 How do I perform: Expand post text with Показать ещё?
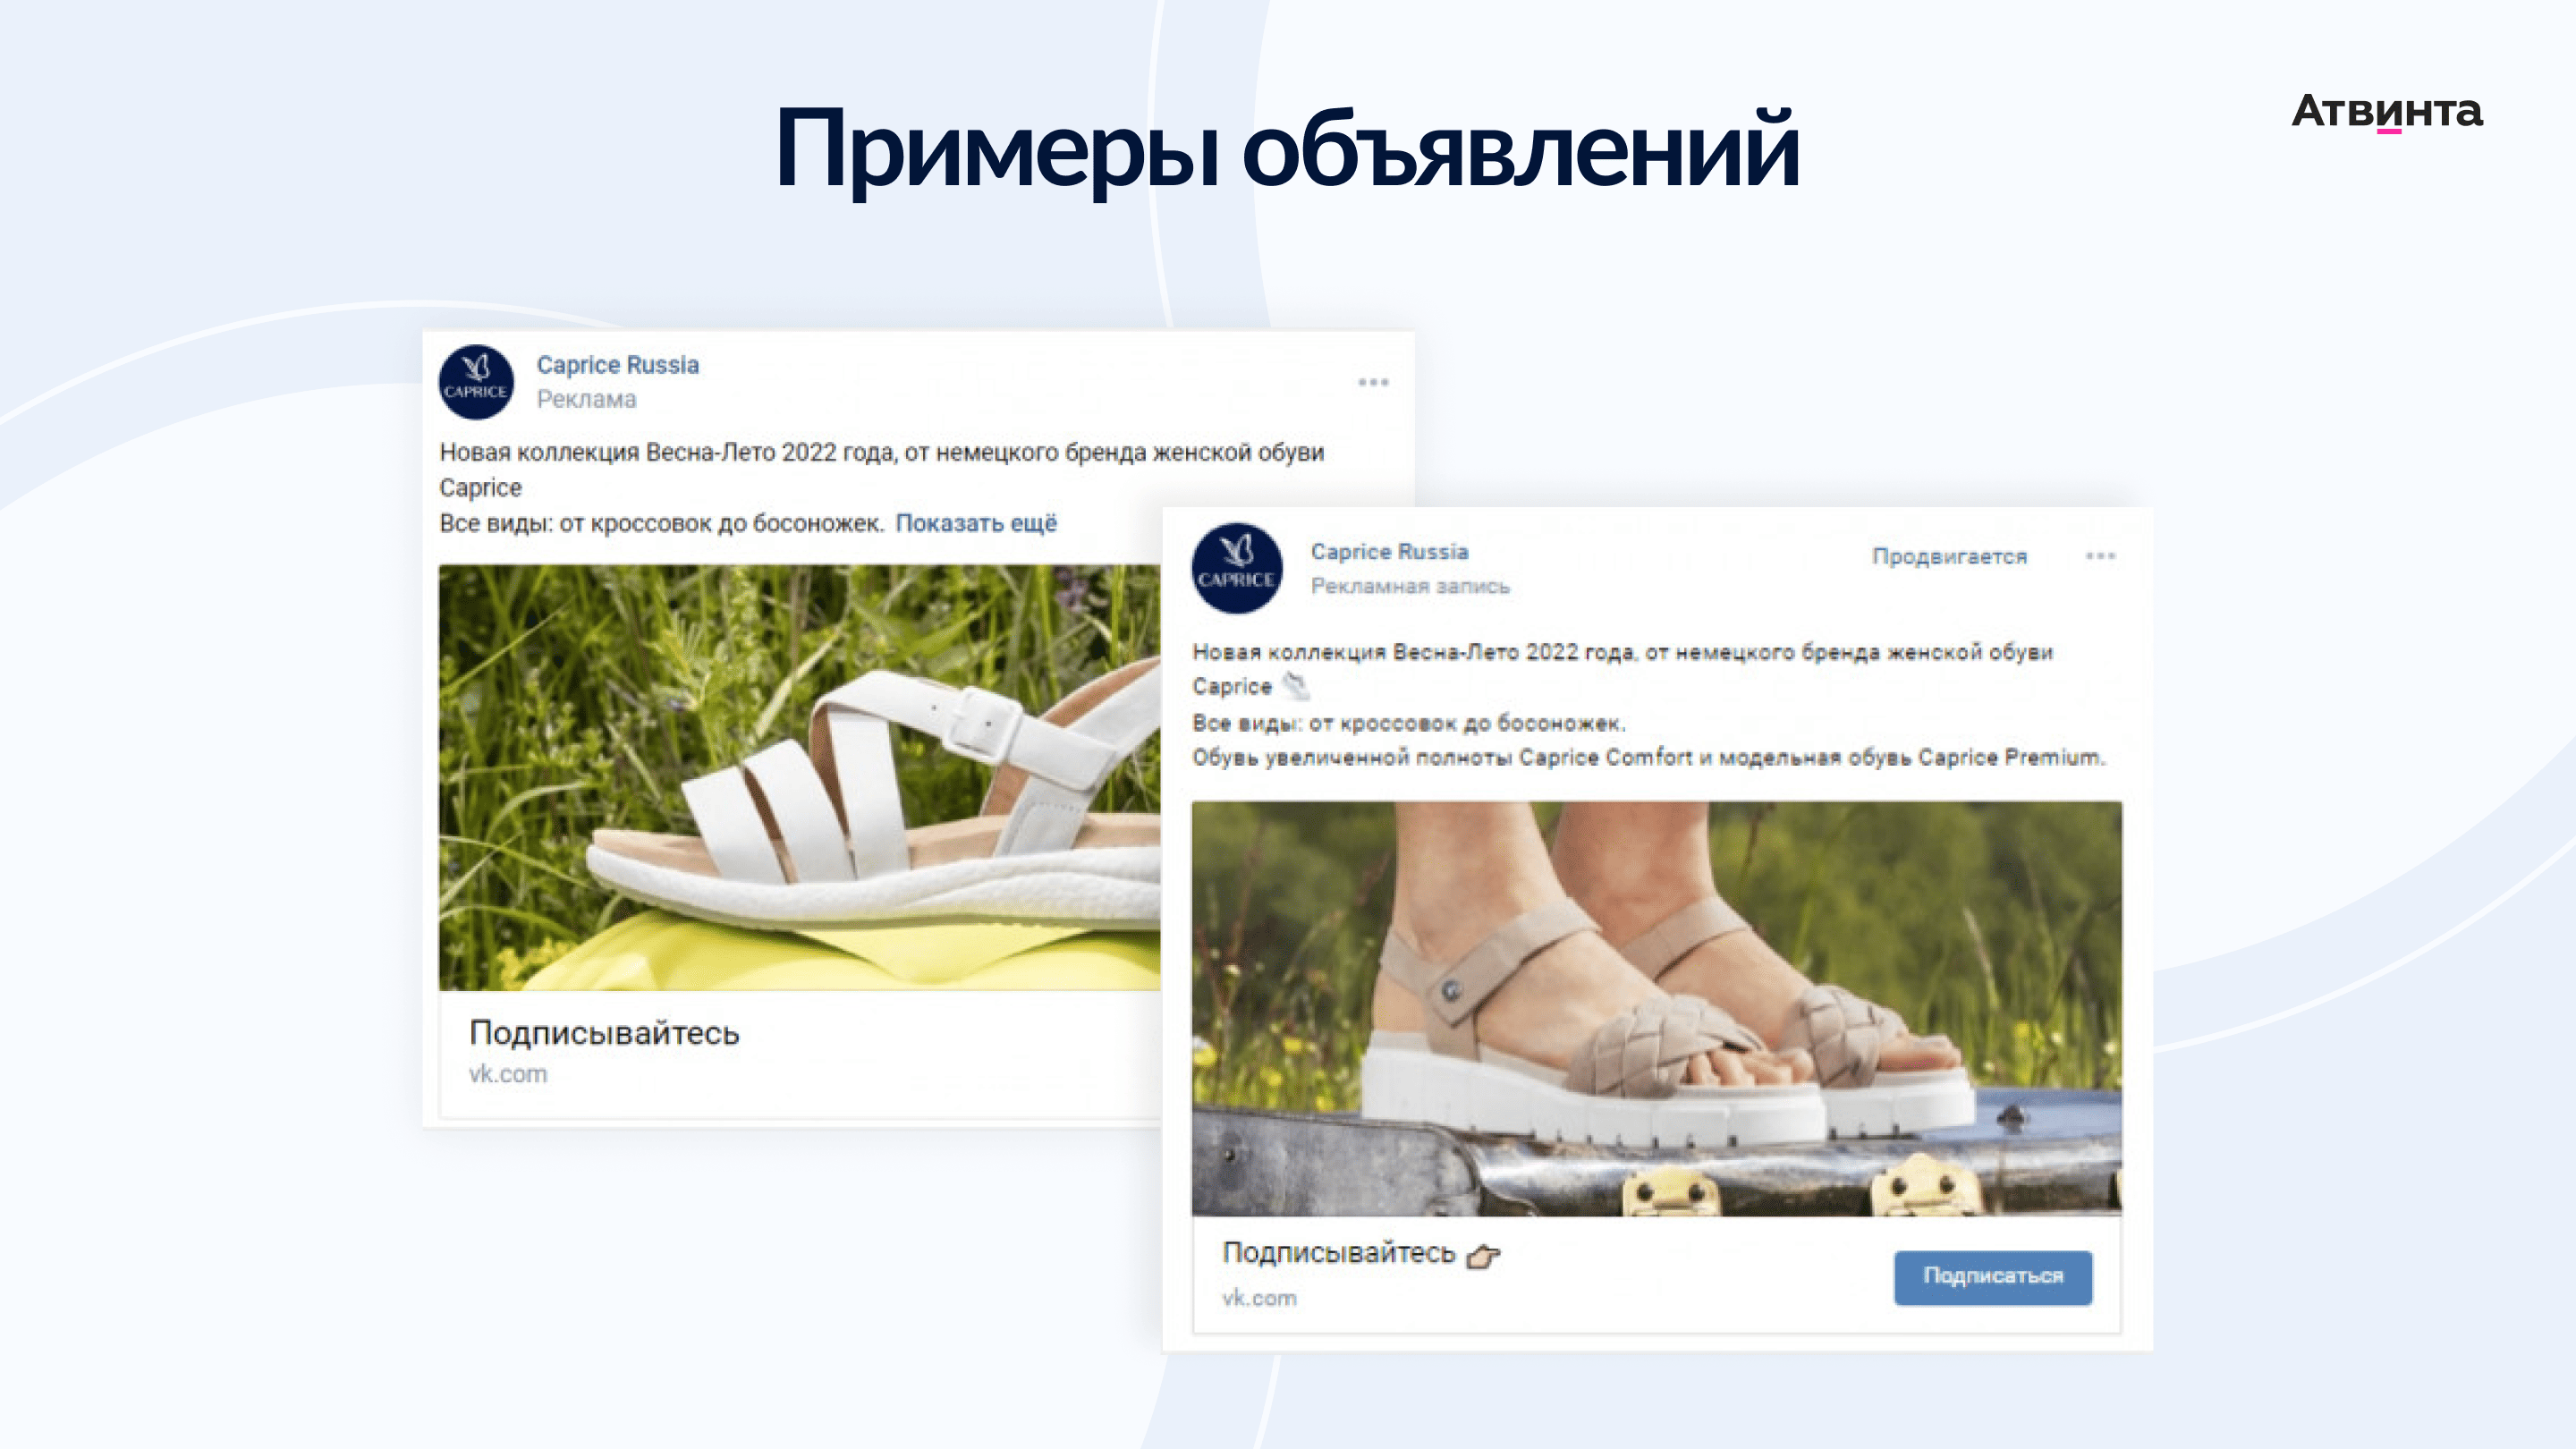(976, 523)
